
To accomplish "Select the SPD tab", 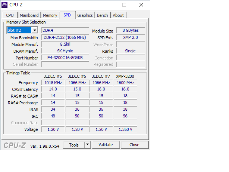I will click(67, 15).
